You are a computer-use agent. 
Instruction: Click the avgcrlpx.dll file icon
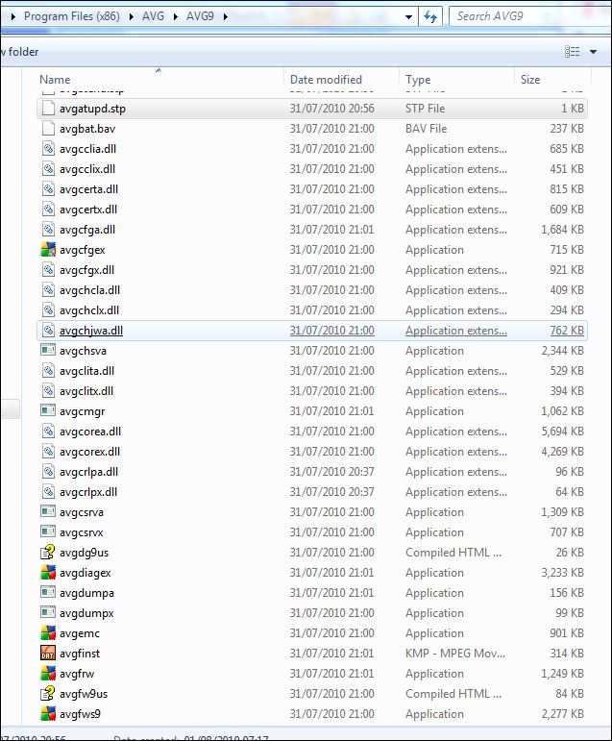pyautogui.click(x=48, y=492)
